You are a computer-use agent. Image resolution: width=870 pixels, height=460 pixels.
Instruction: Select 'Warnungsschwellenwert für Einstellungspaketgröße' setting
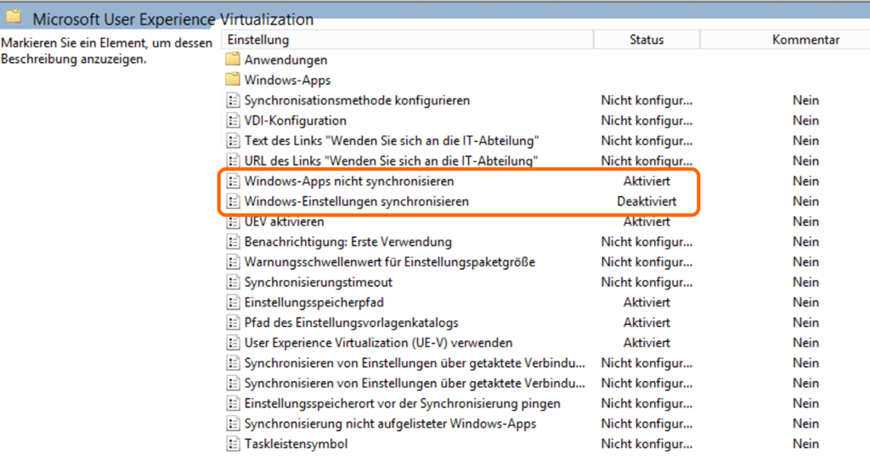click(x=389, y=262)
